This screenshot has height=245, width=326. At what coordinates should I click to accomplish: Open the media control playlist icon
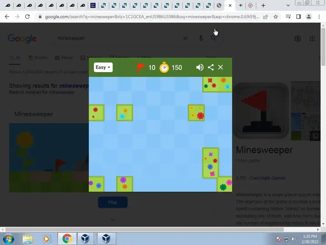click(288, 17)
